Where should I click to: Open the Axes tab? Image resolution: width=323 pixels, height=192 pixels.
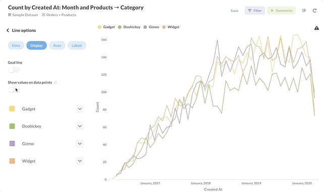pyautogui.click(x=57, y=45)
